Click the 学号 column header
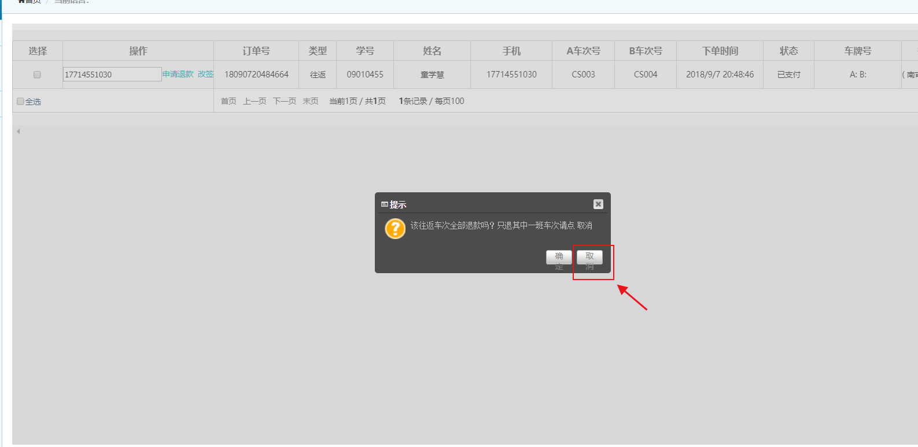This screenshot has height=447, width=918. tap(365, 51)
